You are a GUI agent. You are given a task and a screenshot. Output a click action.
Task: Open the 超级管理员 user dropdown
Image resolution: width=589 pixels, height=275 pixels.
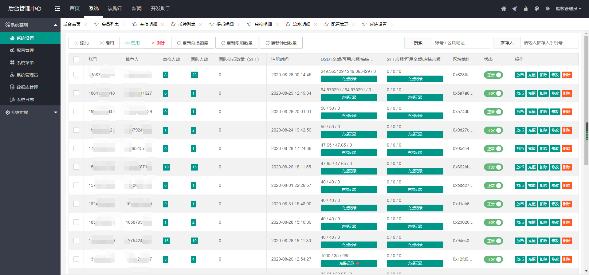tap(568, 9)
